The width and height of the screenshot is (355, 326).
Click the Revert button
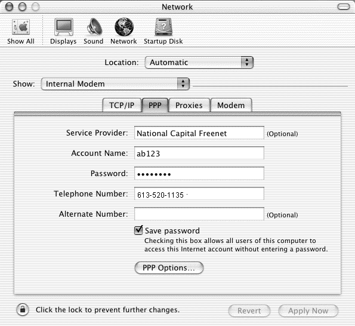(x=249, y=310)
